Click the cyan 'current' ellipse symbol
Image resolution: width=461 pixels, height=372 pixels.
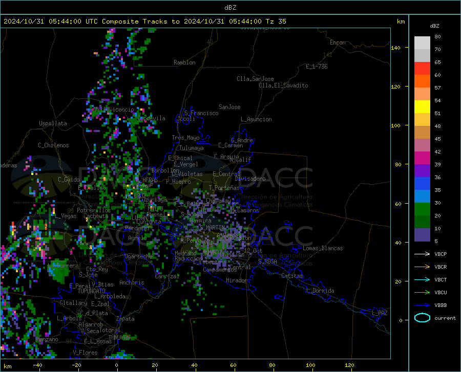pyautogui.click(x=422, y=318)
